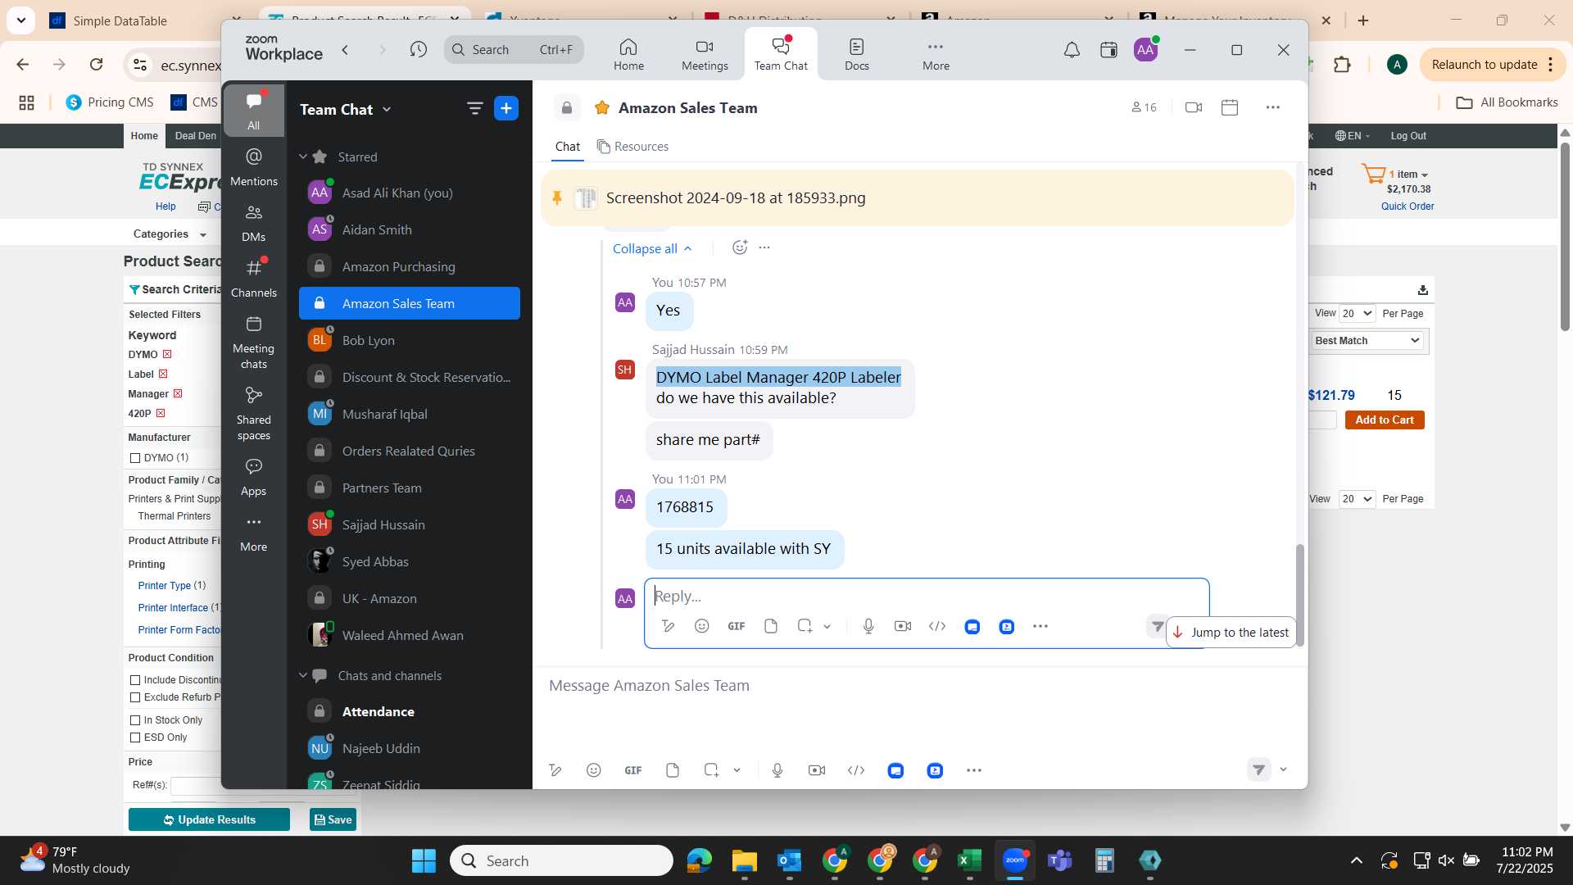Add reaction emoji to the thread

[x=739, y=247]
